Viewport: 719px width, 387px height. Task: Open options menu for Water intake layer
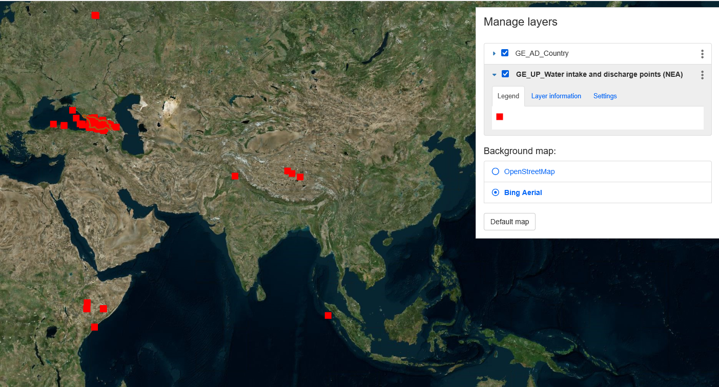[702, 75]
